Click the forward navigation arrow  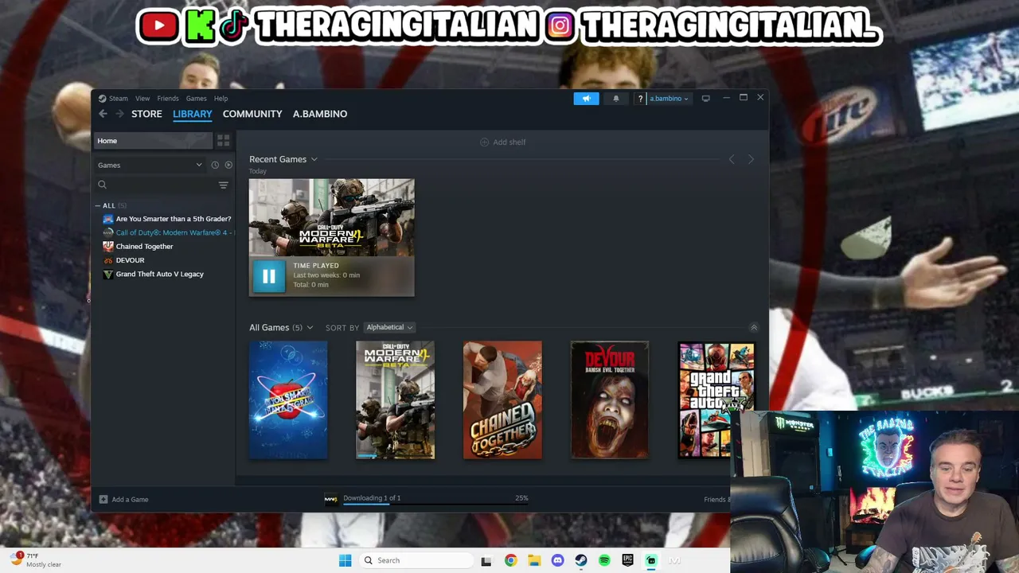[119, 114]
